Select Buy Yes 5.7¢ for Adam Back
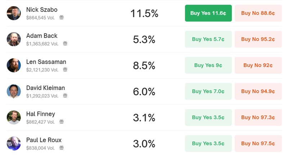 coord(208,39)
